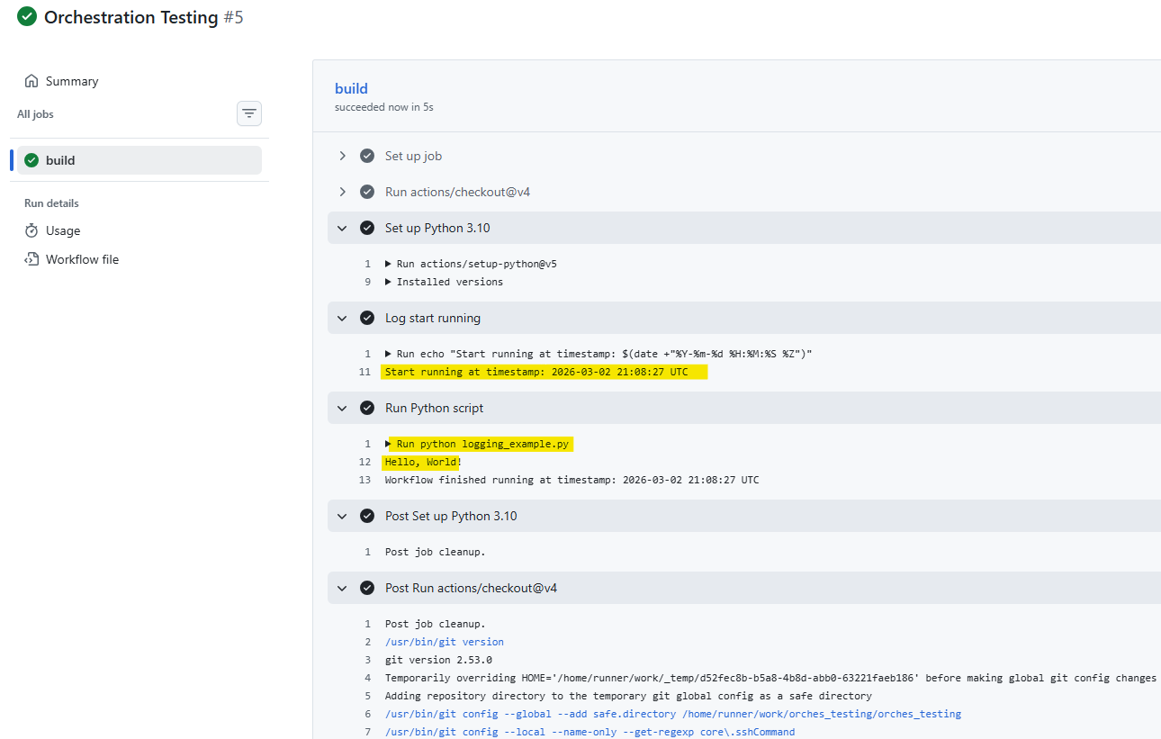Click the Summary home icon

[x=31, y=81]
